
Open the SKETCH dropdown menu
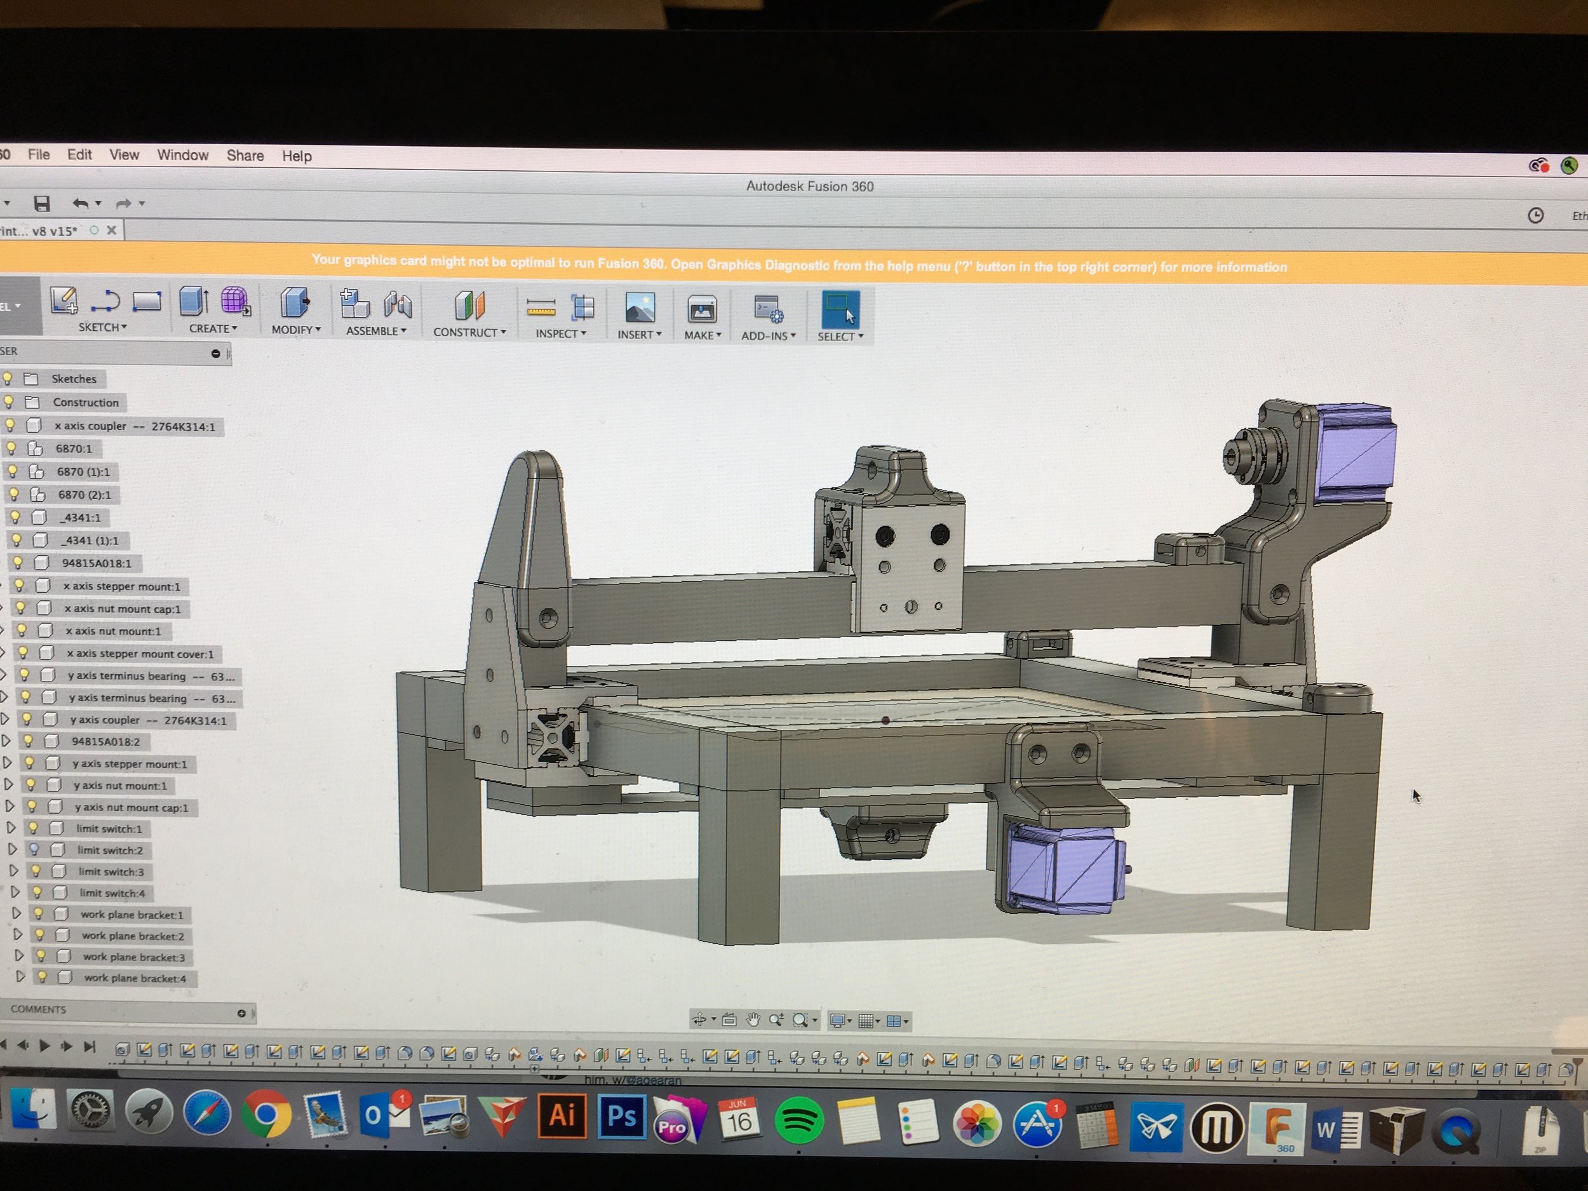[103, 327]
